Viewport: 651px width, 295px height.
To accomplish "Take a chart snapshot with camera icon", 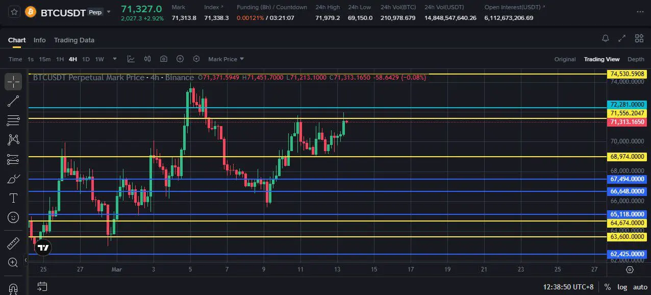I will point(164,59).
